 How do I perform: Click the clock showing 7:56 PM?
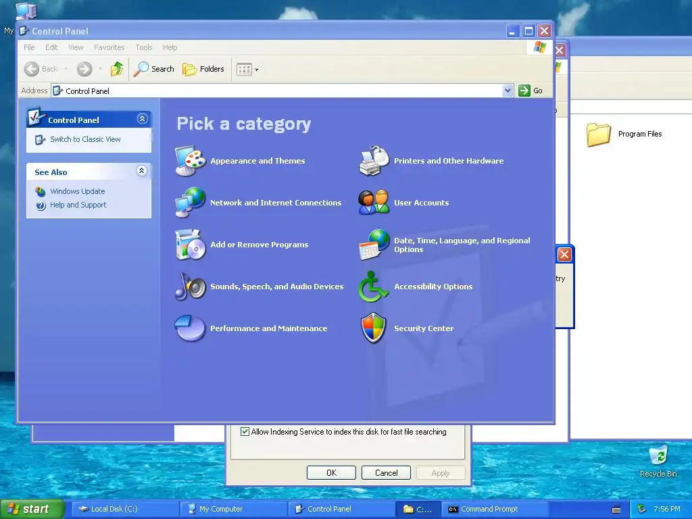pyautogui.click(x=667, y=509)
